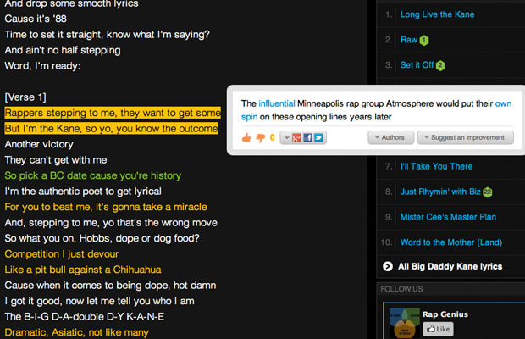Click lyric 'Cause it's '88'
The width and height of the screenshot is (525, 339).
click(36, 19)
